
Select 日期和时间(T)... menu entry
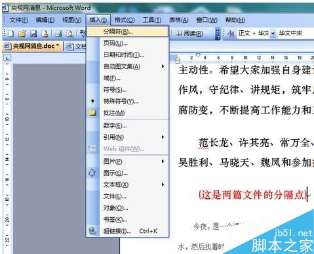point(127,54)
